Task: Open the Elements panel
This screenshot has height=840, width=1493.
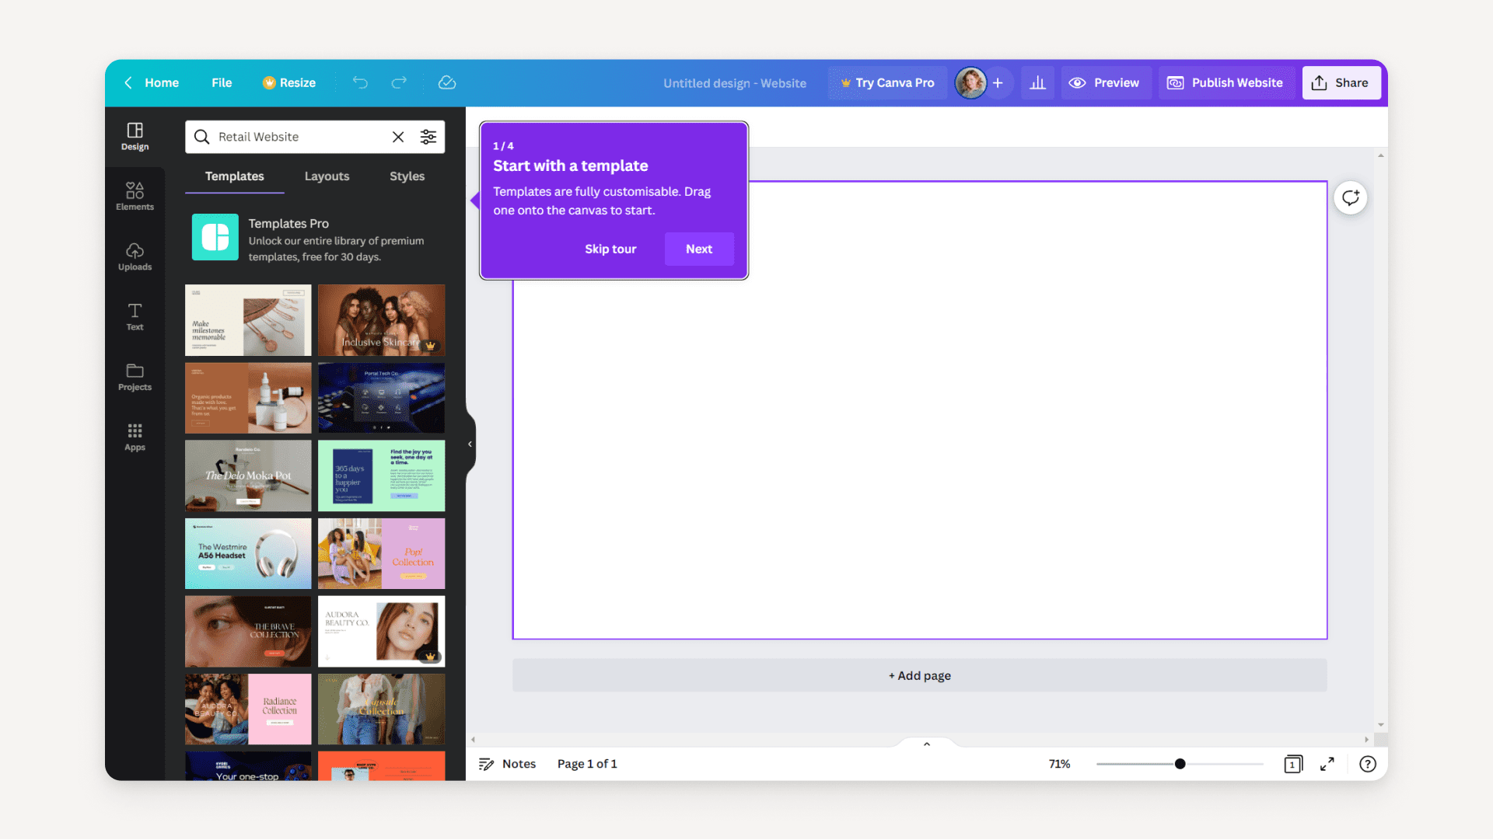Action: pos(135,194)
